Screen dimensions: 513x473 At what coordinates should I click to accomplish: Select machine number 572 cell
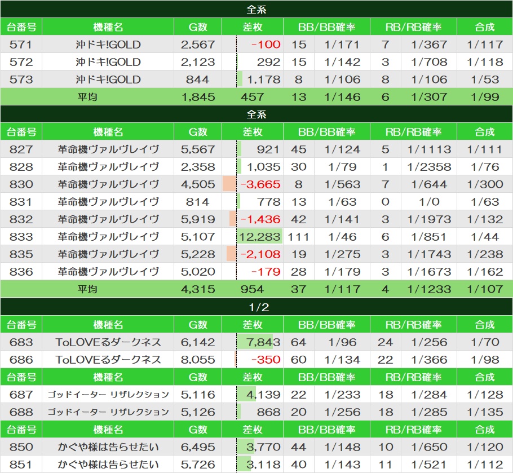21,62
